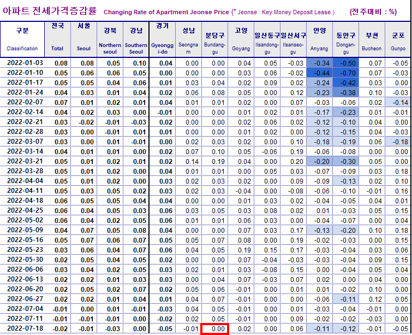
Task: Click the 동안구 Dongan-gu header
Action: coord(346,39)
